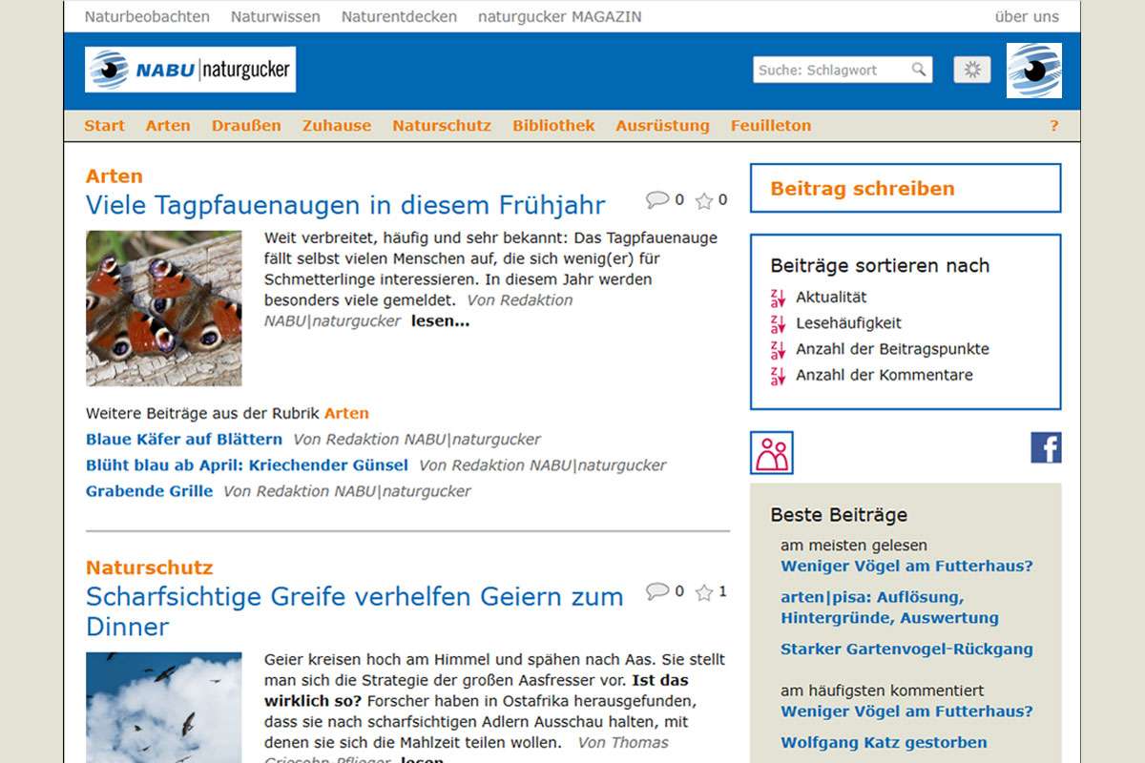Click comment bubble icon for Tagpfauenaugen article

(656, 200)
